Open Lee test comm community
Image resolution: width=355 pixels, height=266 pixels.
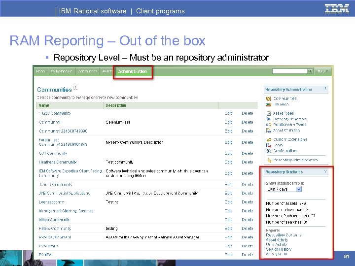(x=51, y=202)
